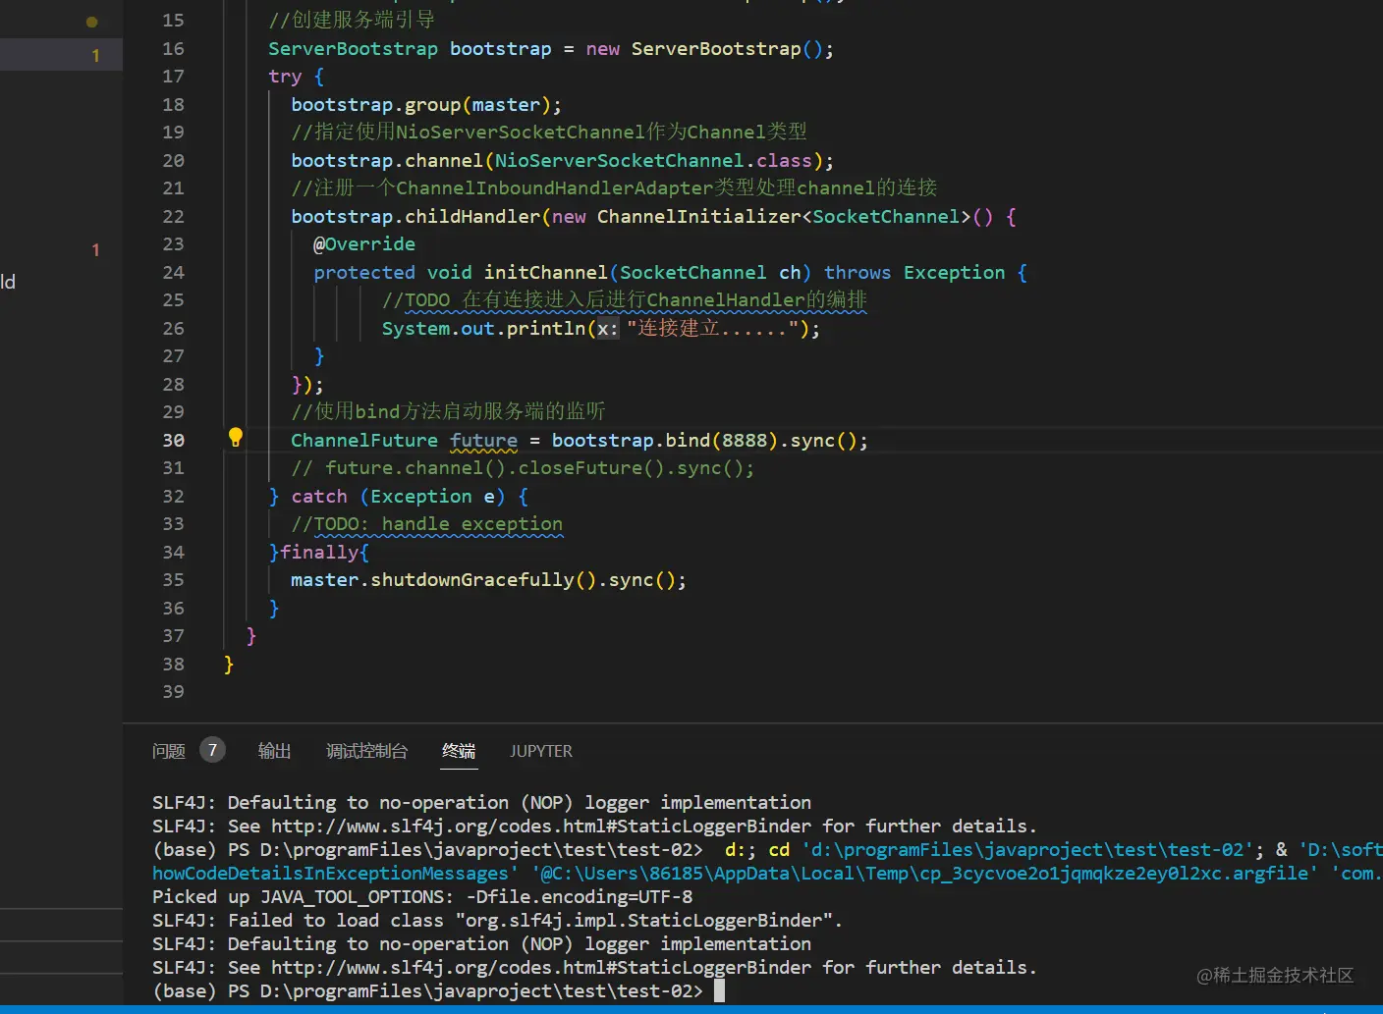
Task: Open the 问题 (Problems) panel tab
Action: [169, 751]
